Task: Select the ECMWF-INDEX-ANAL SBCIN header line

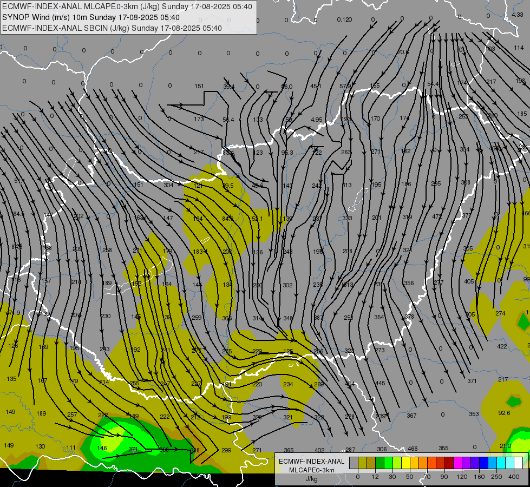Action: tap(112, 28)
